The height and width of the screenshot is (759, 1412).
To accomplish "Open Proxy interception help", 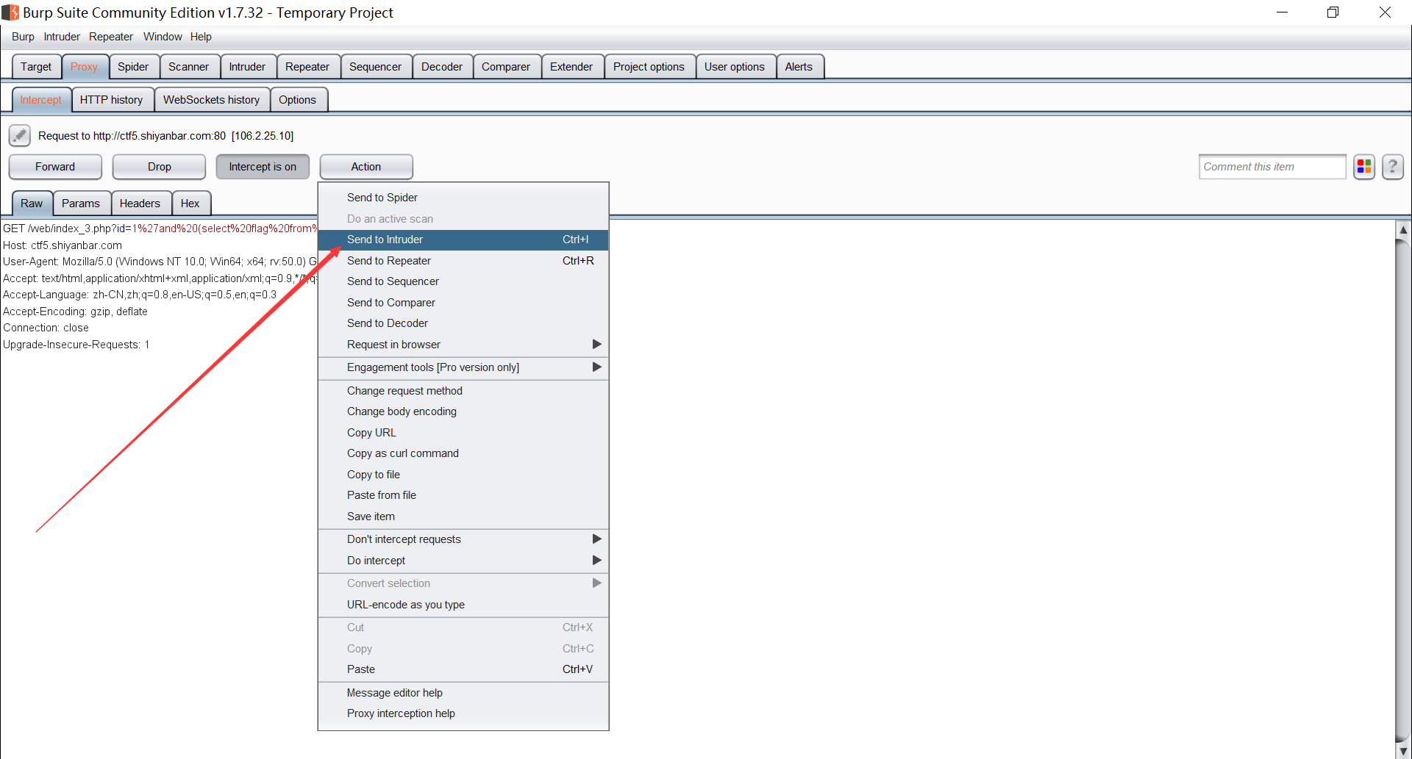I will click(x=463, y=713).
